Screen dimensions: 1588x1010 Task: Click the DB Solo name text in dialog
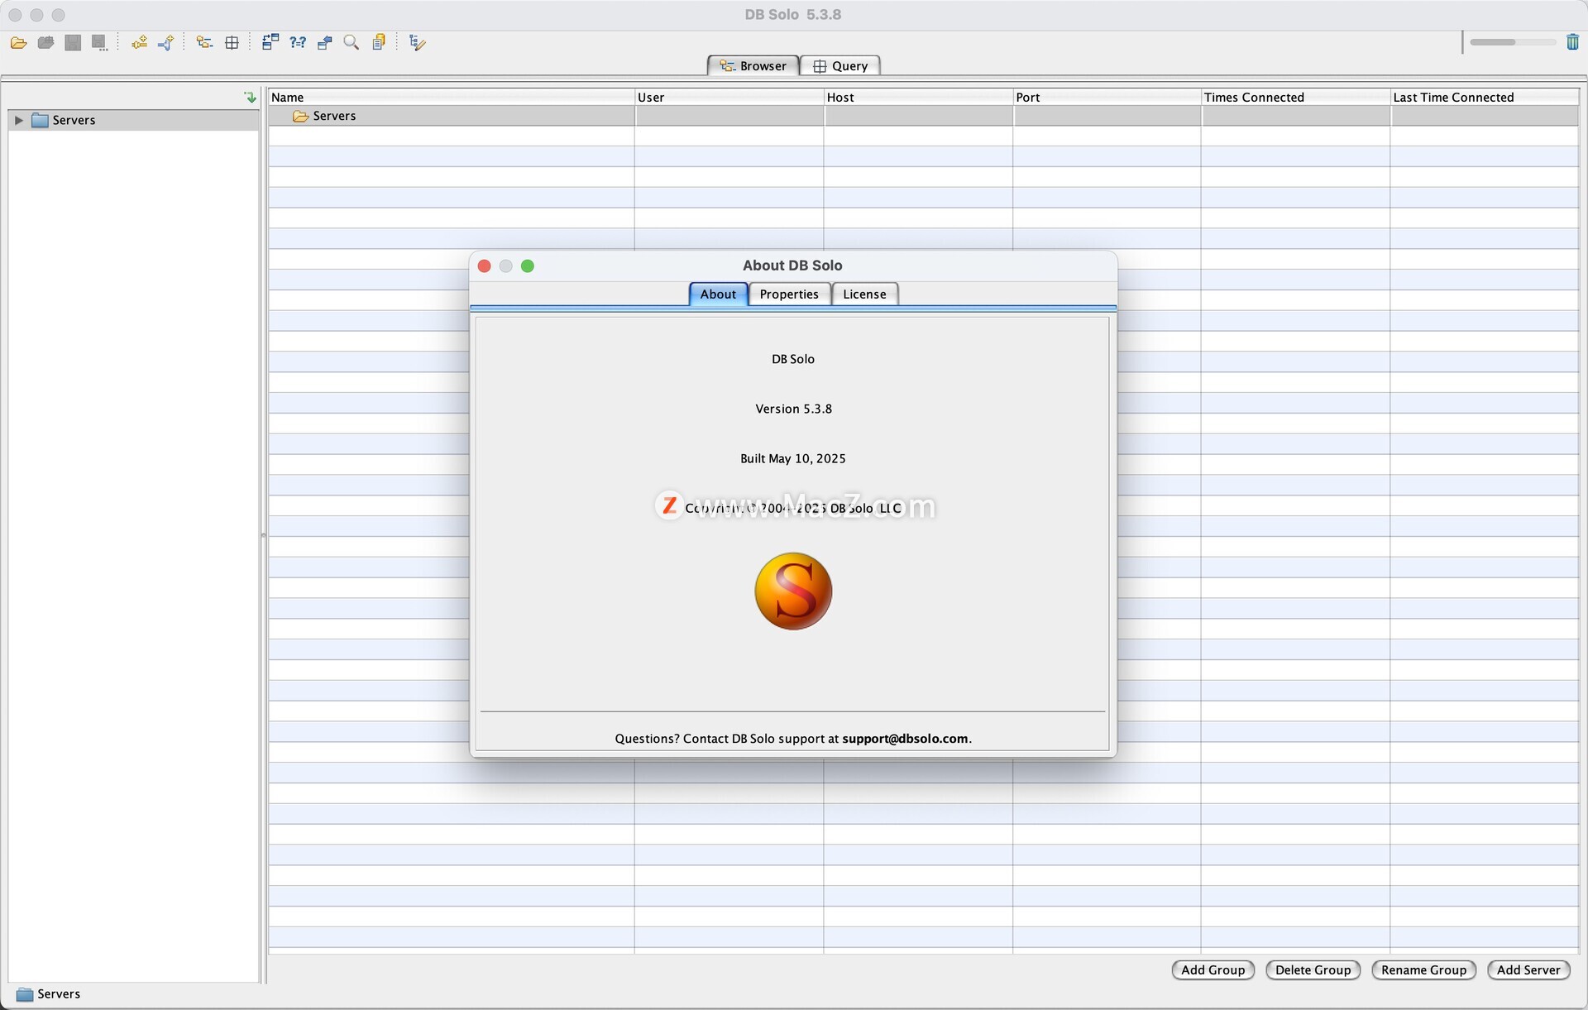click(x=793, y=359)
